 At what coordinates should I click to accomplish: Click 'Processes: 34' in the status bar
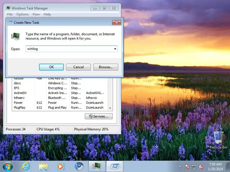pos(16,129)
